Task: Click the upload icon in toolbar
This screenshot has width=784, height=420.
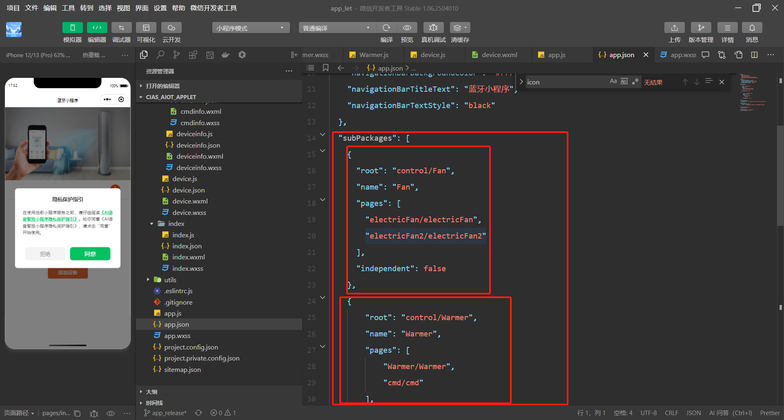Action: 674,28
